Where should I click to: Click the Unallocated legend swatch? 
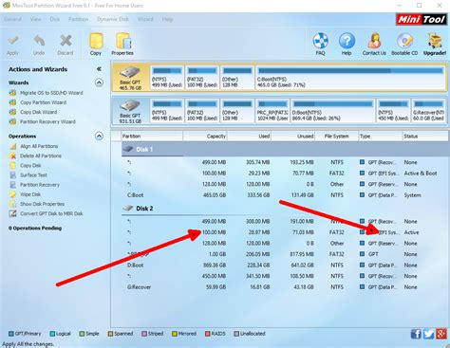tap(236, 334)
